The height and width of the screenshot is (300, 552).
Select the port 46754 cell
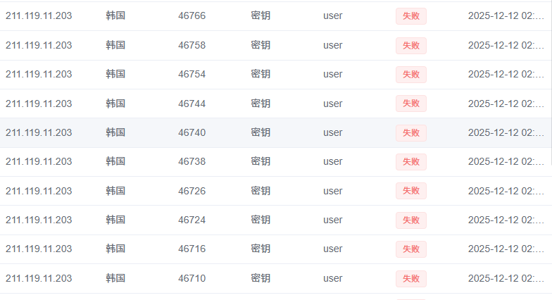192,74
